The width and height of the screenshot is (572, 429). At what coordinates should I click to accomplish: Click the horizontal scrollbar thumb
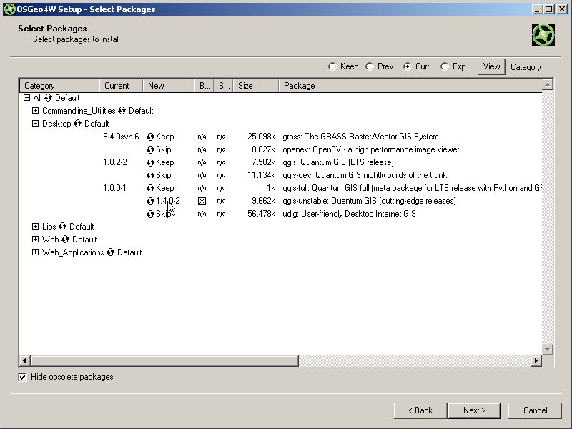pos(164,361)
